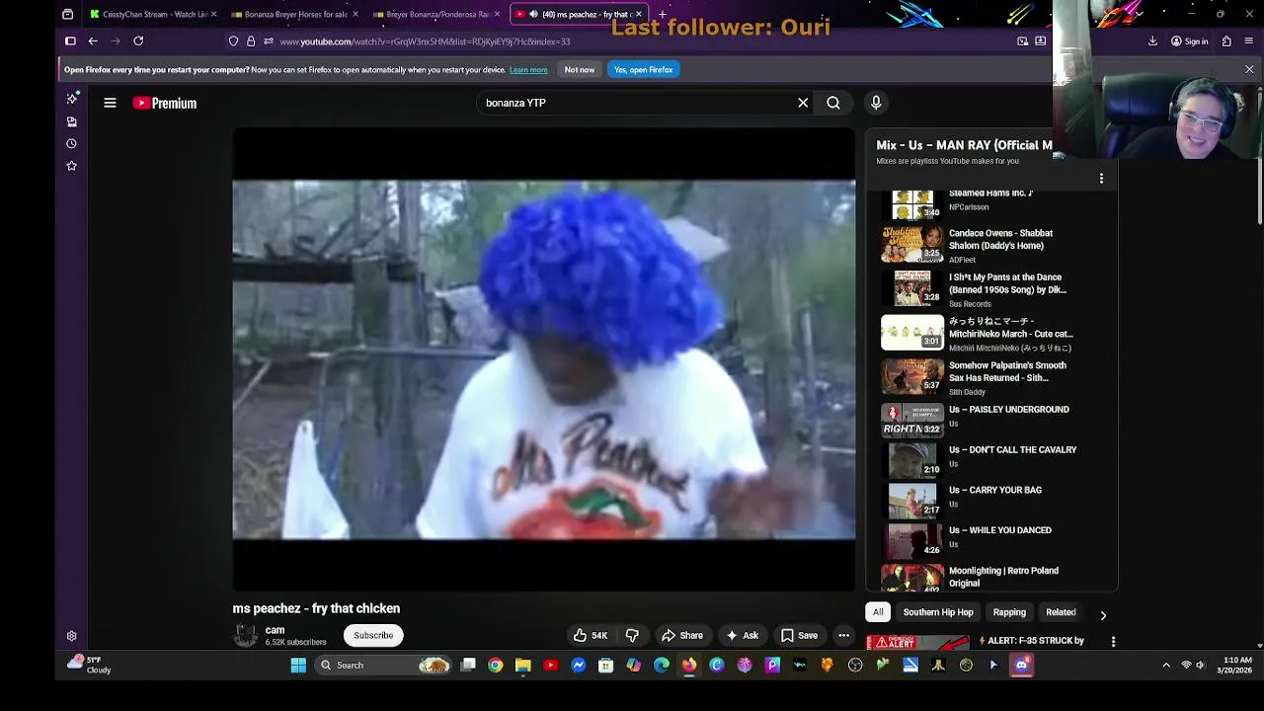
Task: Open a new browser tab
Action: (663, 14)
